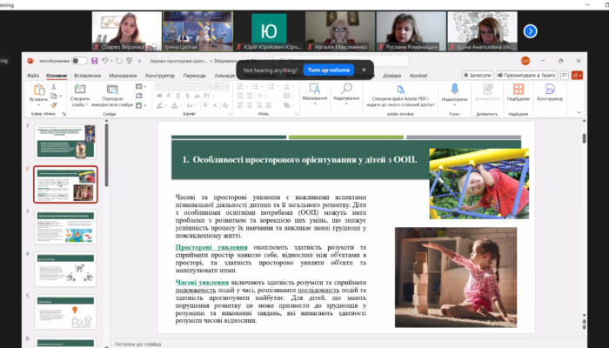The image size is (609, 348).
Task: Click the Записати (Record) button
Action: 478,76
